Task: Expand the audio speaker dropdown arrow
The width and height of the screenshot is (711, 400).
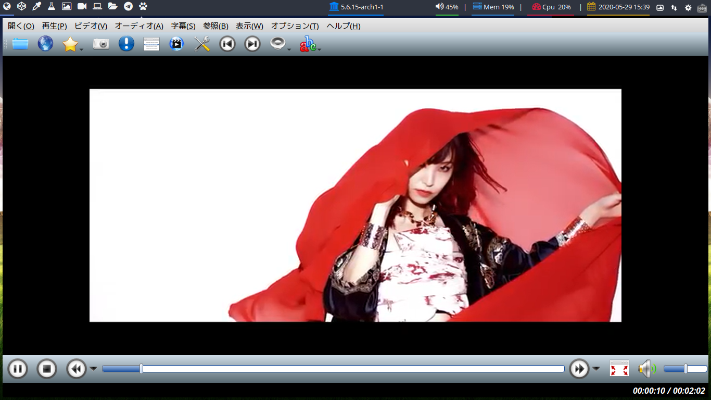Action: [x=289, y=49]
